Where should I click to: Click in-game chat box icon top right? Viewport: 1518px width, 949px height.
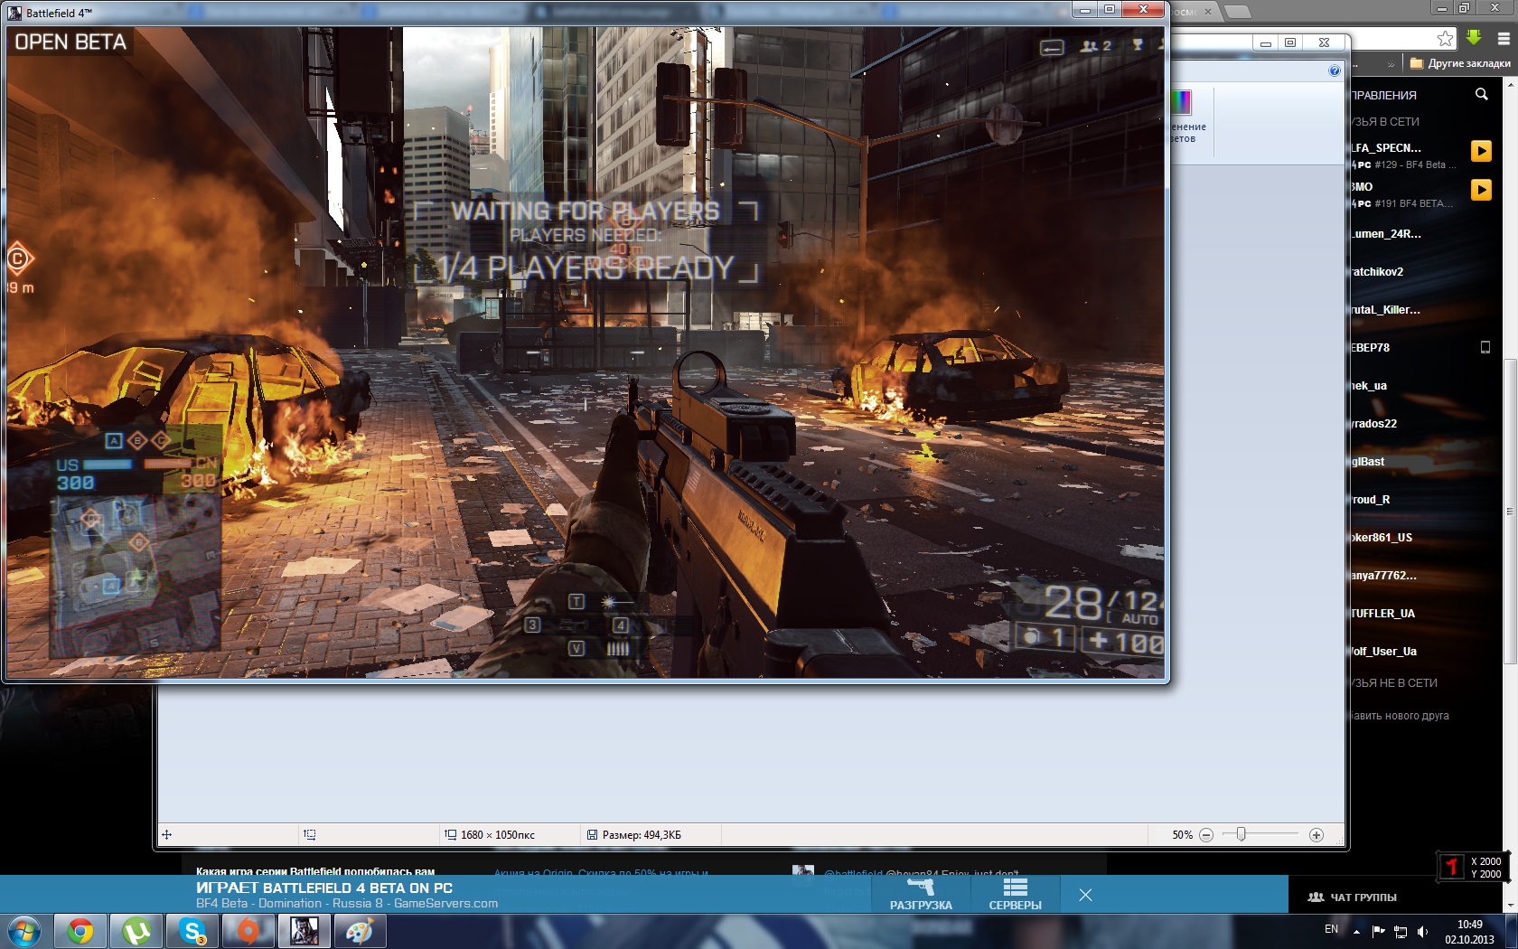coord(1052,47)
